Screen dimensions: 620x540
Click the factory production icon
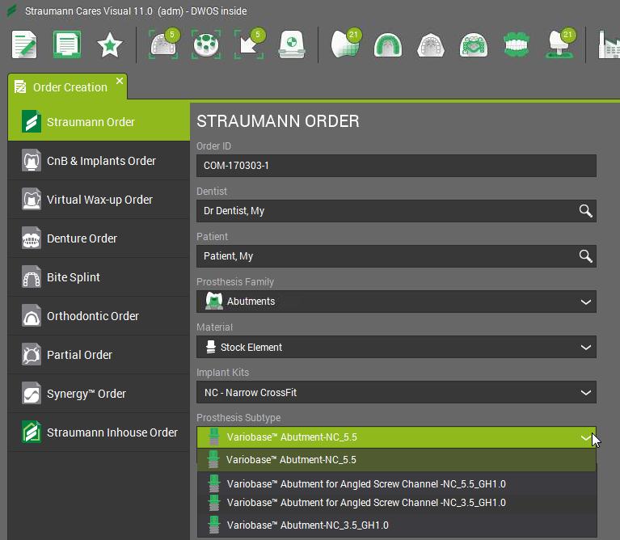click(609, 44)
